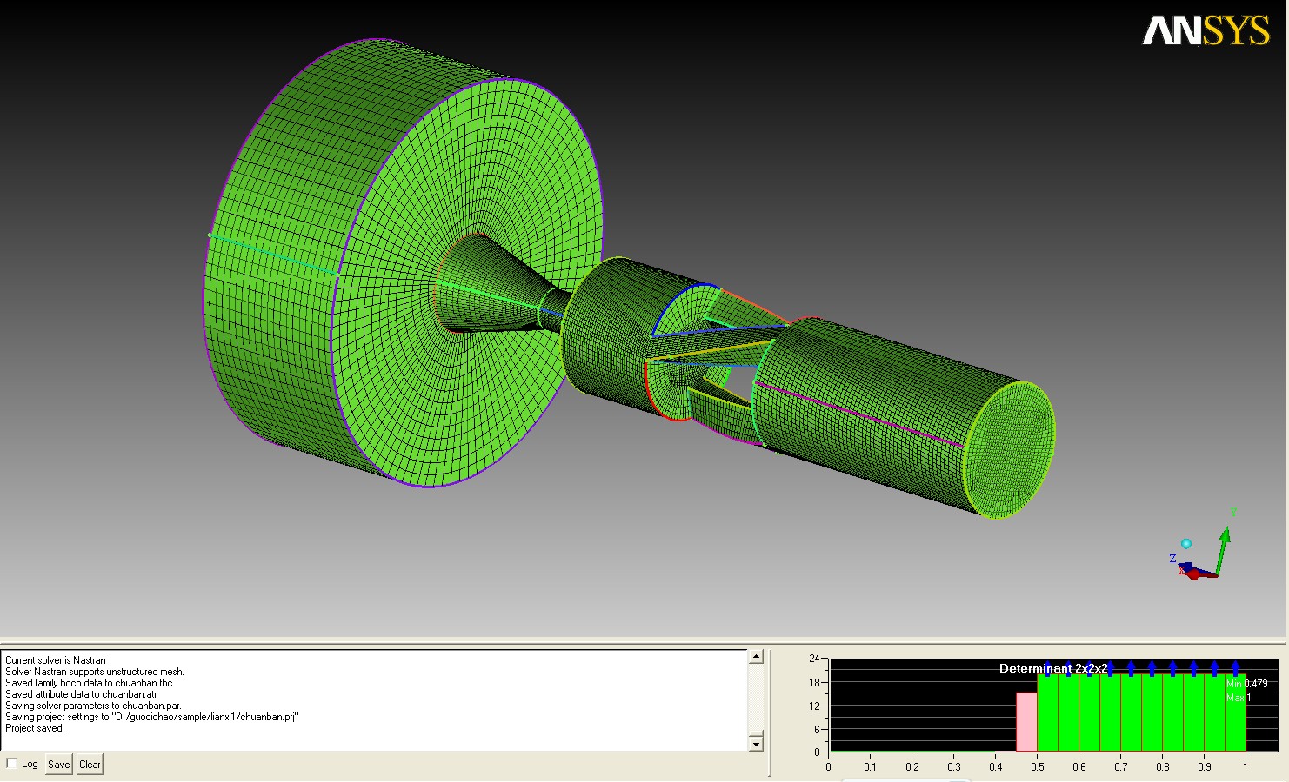The width and height of the screenshot is (1289, 782).
Task: Click the 'Min 0.479' label in the histogram
Action: tap(1246, 684)
